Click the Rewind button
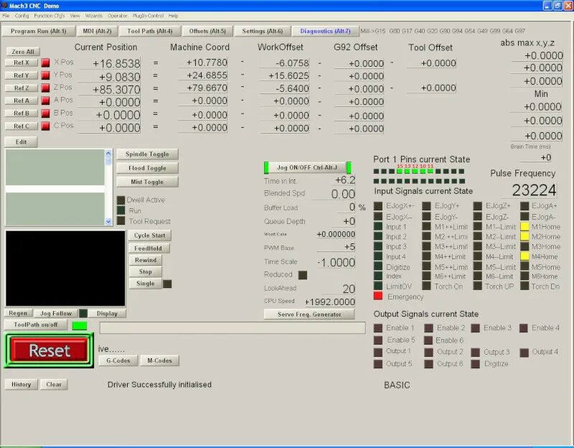This screenshot has width=574, height=448. click(146, 260)
